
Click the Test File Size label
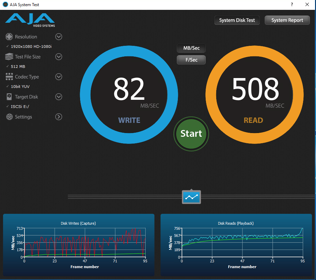pos(28,57)
